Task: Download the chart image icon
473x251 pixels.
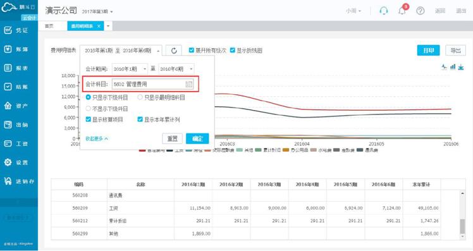Action: (460, 67)
